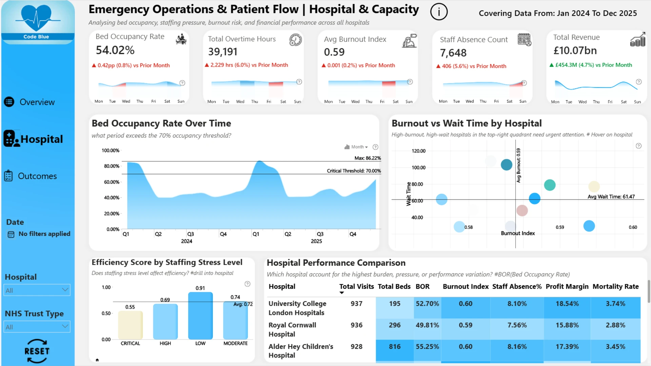The width and height of the screenshot is (651, 366).
Task: Select the LOW stress level bar
Action: (200, 316)
